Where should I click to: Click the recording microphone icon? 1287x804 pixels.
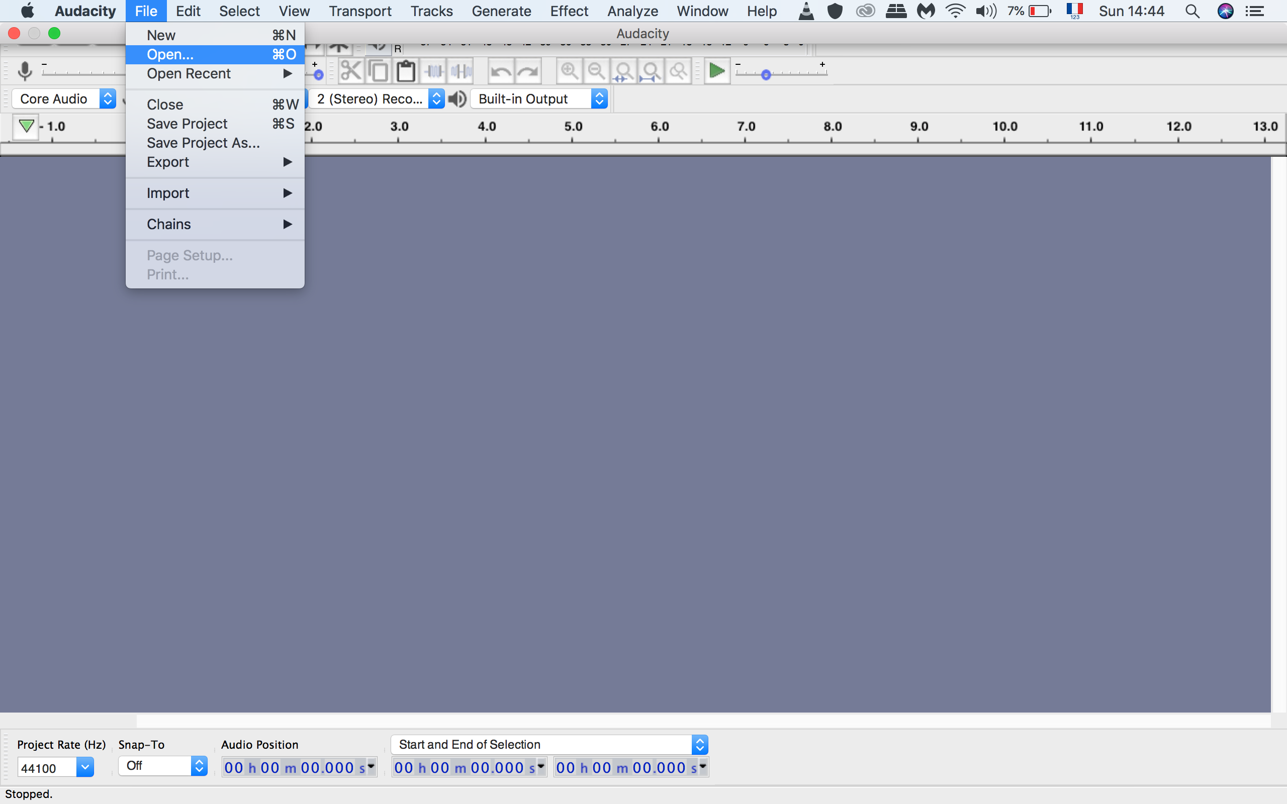tap(25, 71)
